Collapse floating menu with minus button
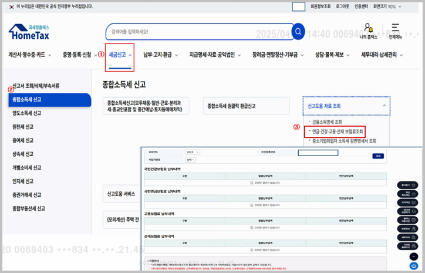 [x=414, y=257]
